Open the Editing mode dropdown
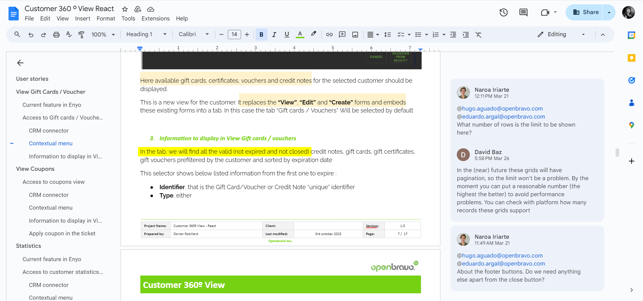 click(561, 34)
